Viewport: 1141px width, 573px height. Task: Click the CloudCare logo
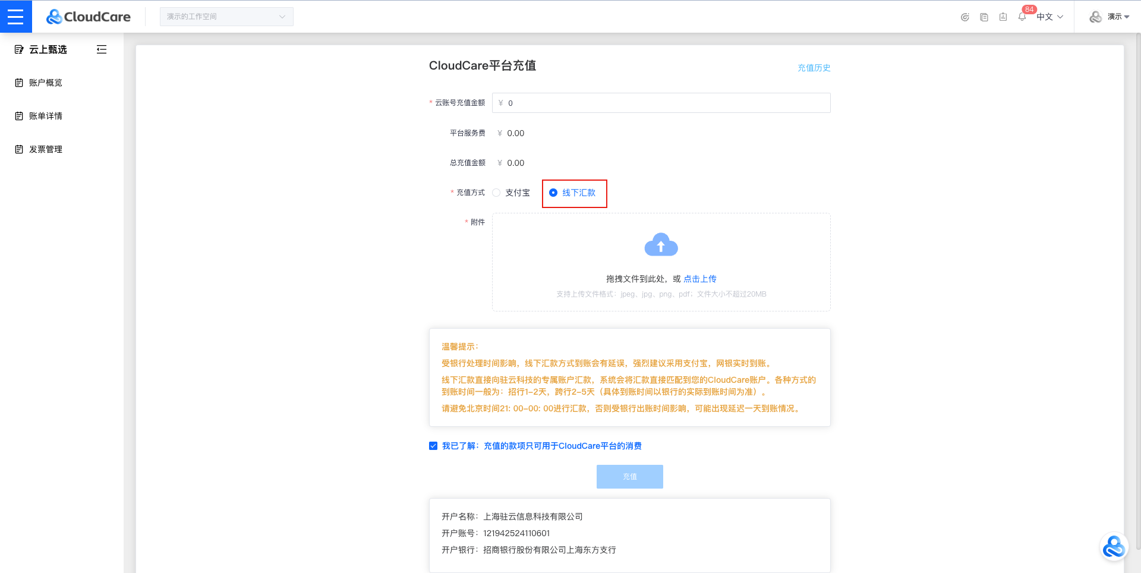click(89, 17)
